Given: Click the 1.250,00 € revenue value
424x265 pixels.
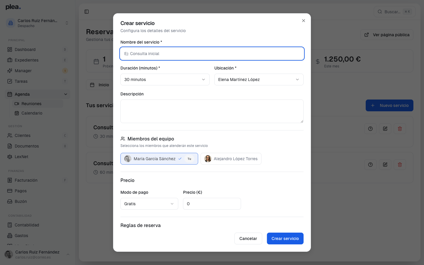Looking at the screenshot, I should 342,59.
